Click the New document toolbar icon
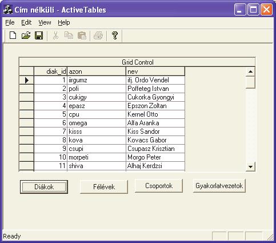 pyautogui.click(x=13, y=35)
